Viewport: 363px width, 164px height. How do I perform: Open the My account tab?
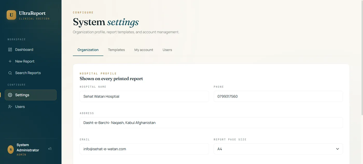[x=144, y=50]
